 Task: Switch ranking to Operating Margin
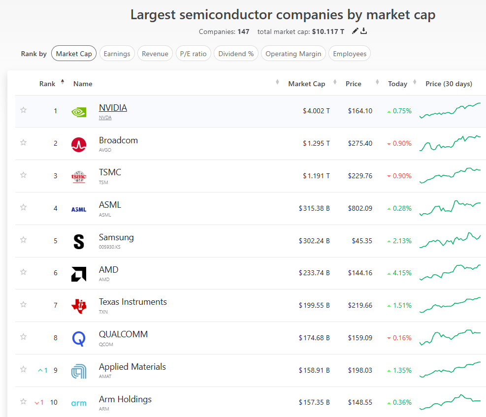click(293, 54)
